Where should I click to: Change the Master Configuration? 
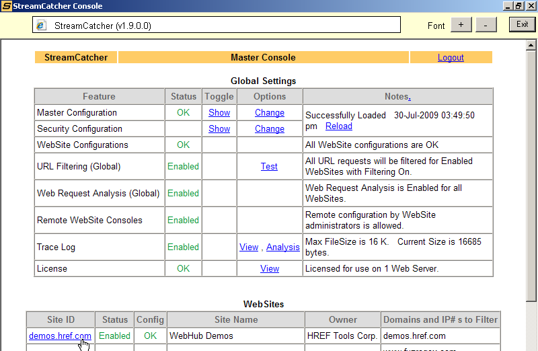(x=270, y=112)
